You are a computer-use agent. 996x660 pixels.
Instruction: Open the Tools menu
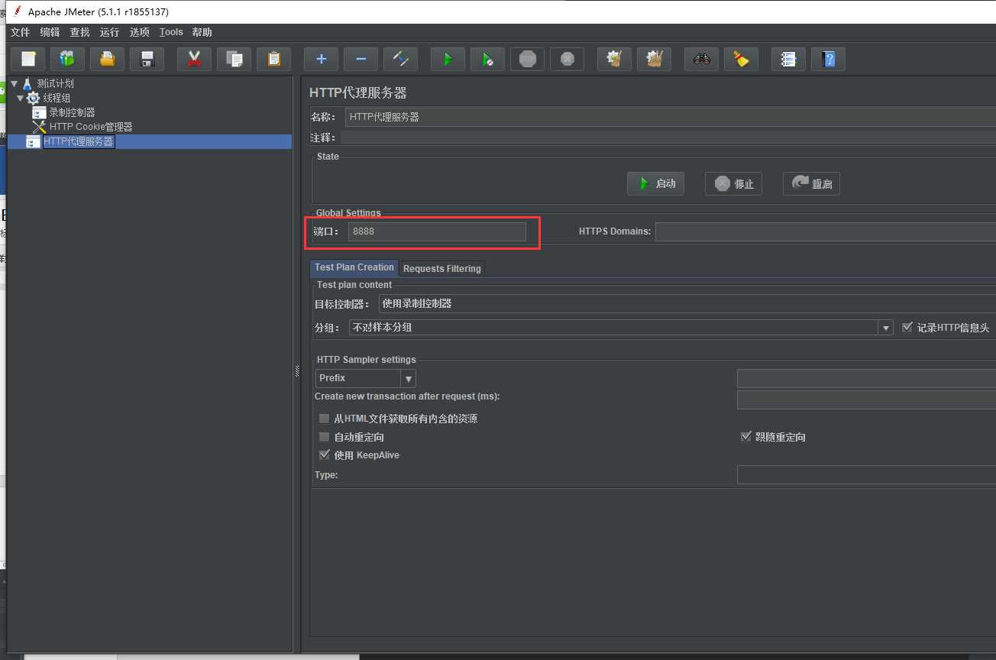point(171,32)
